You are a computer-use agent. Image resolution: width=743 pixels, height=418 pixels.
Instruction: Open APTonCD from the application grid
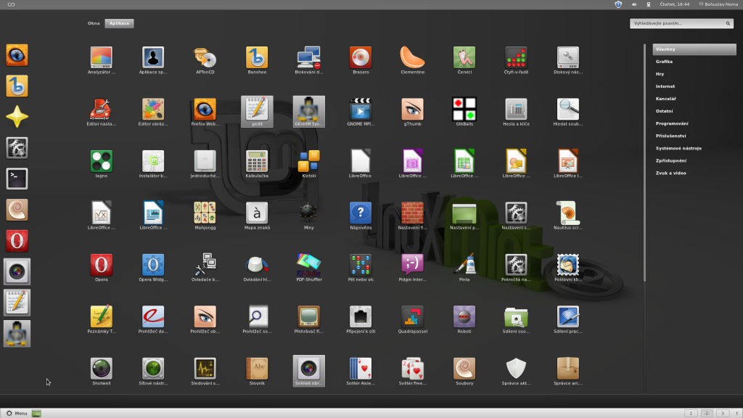point(205,60)
